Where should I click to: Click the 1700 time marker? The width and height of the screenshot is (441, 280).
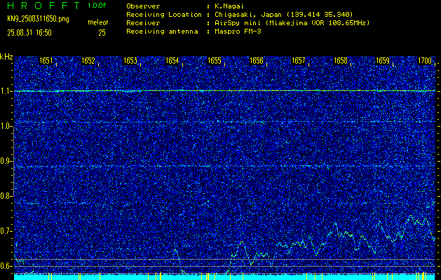pos(425,61)
